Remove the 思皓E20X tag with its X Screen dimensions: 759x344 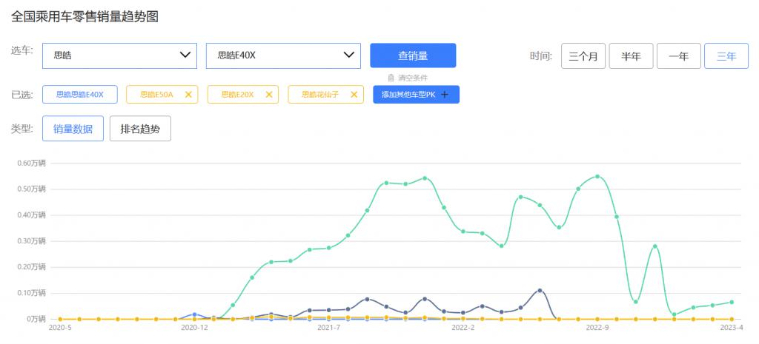pos(270,95)
